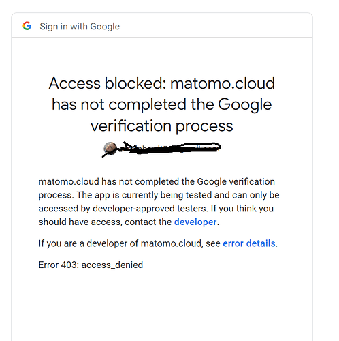Click 'matomo.cloud' in the large heading

[223, 83]
